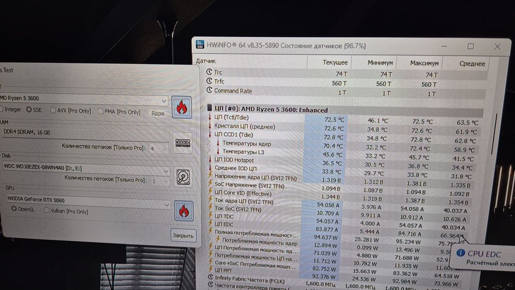This screenshot has width=515, height=290.
Task: Click the Датчик column header
Action: click(206, 61)
